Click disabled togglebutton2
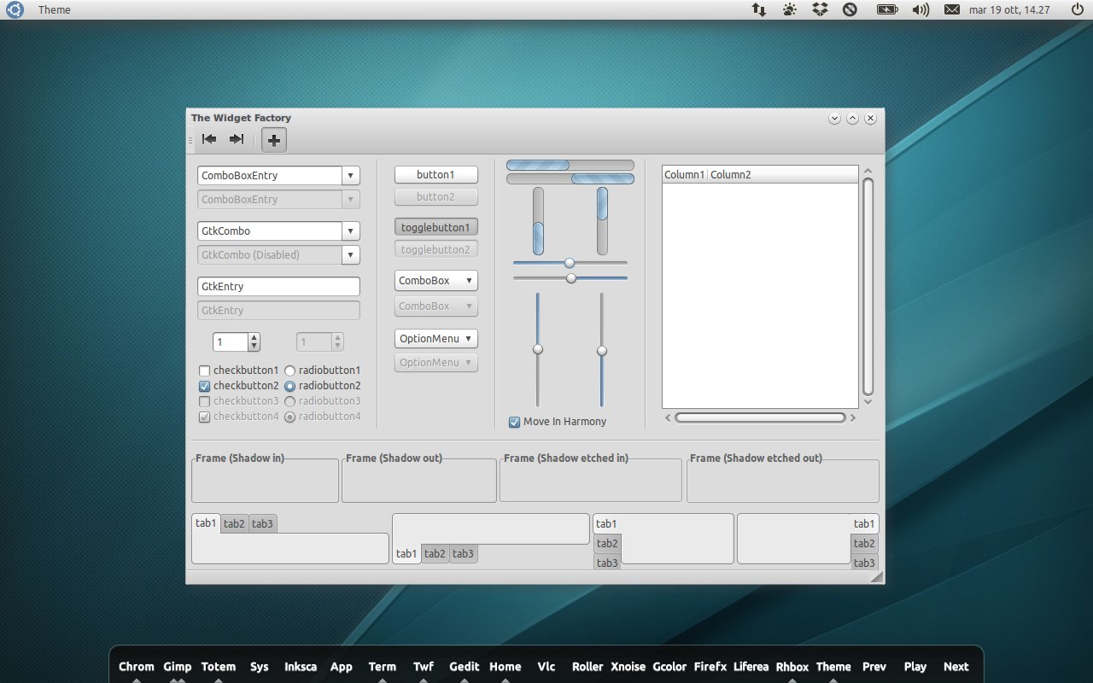1093x683 pixels. (435, 249)
